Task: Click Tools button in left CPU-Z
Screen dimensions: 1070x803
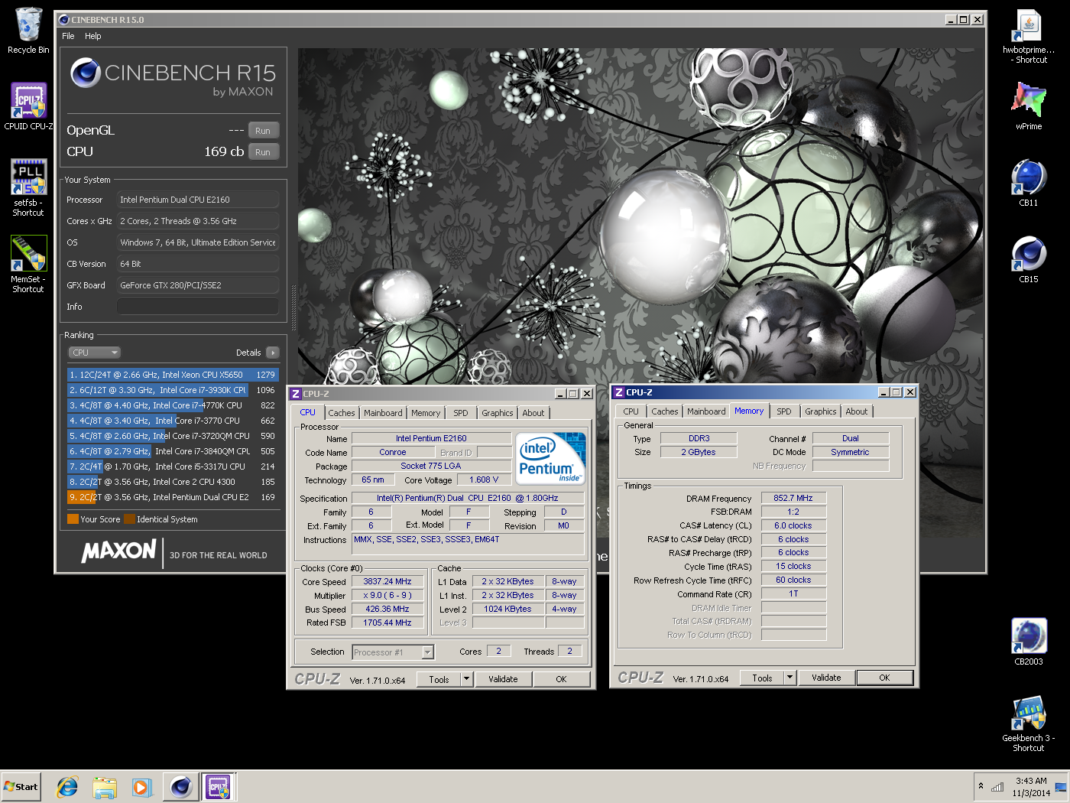Action: (439, 679)
